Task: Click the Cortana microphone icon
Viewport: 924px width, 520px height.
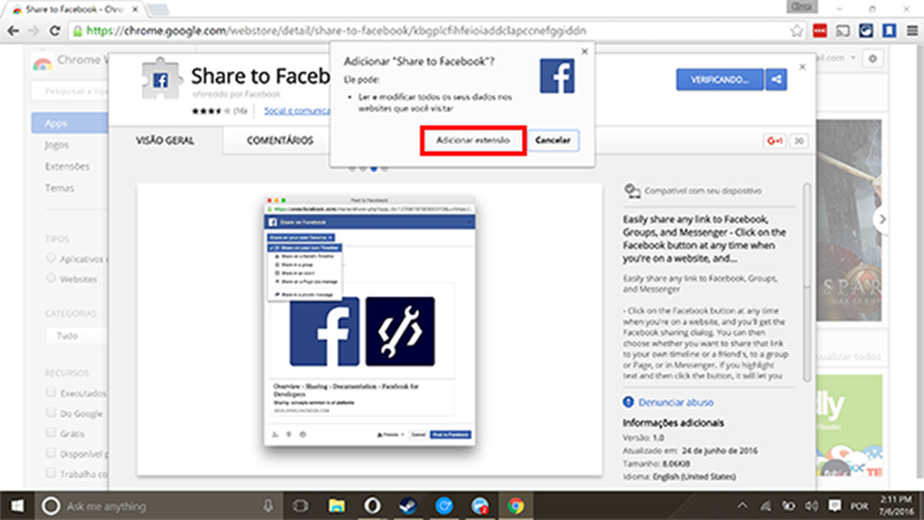Action: [x=268, y=506]
